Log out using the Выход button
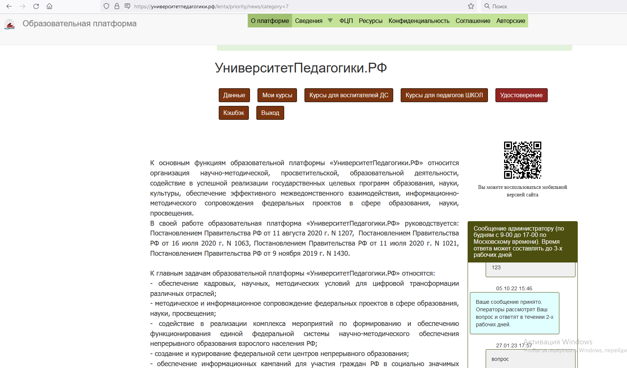The image size is (627, 368). click(270, 113)
